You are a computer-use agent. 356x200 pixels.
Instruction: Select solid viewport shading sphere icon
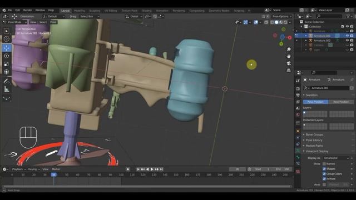point(276,22)
